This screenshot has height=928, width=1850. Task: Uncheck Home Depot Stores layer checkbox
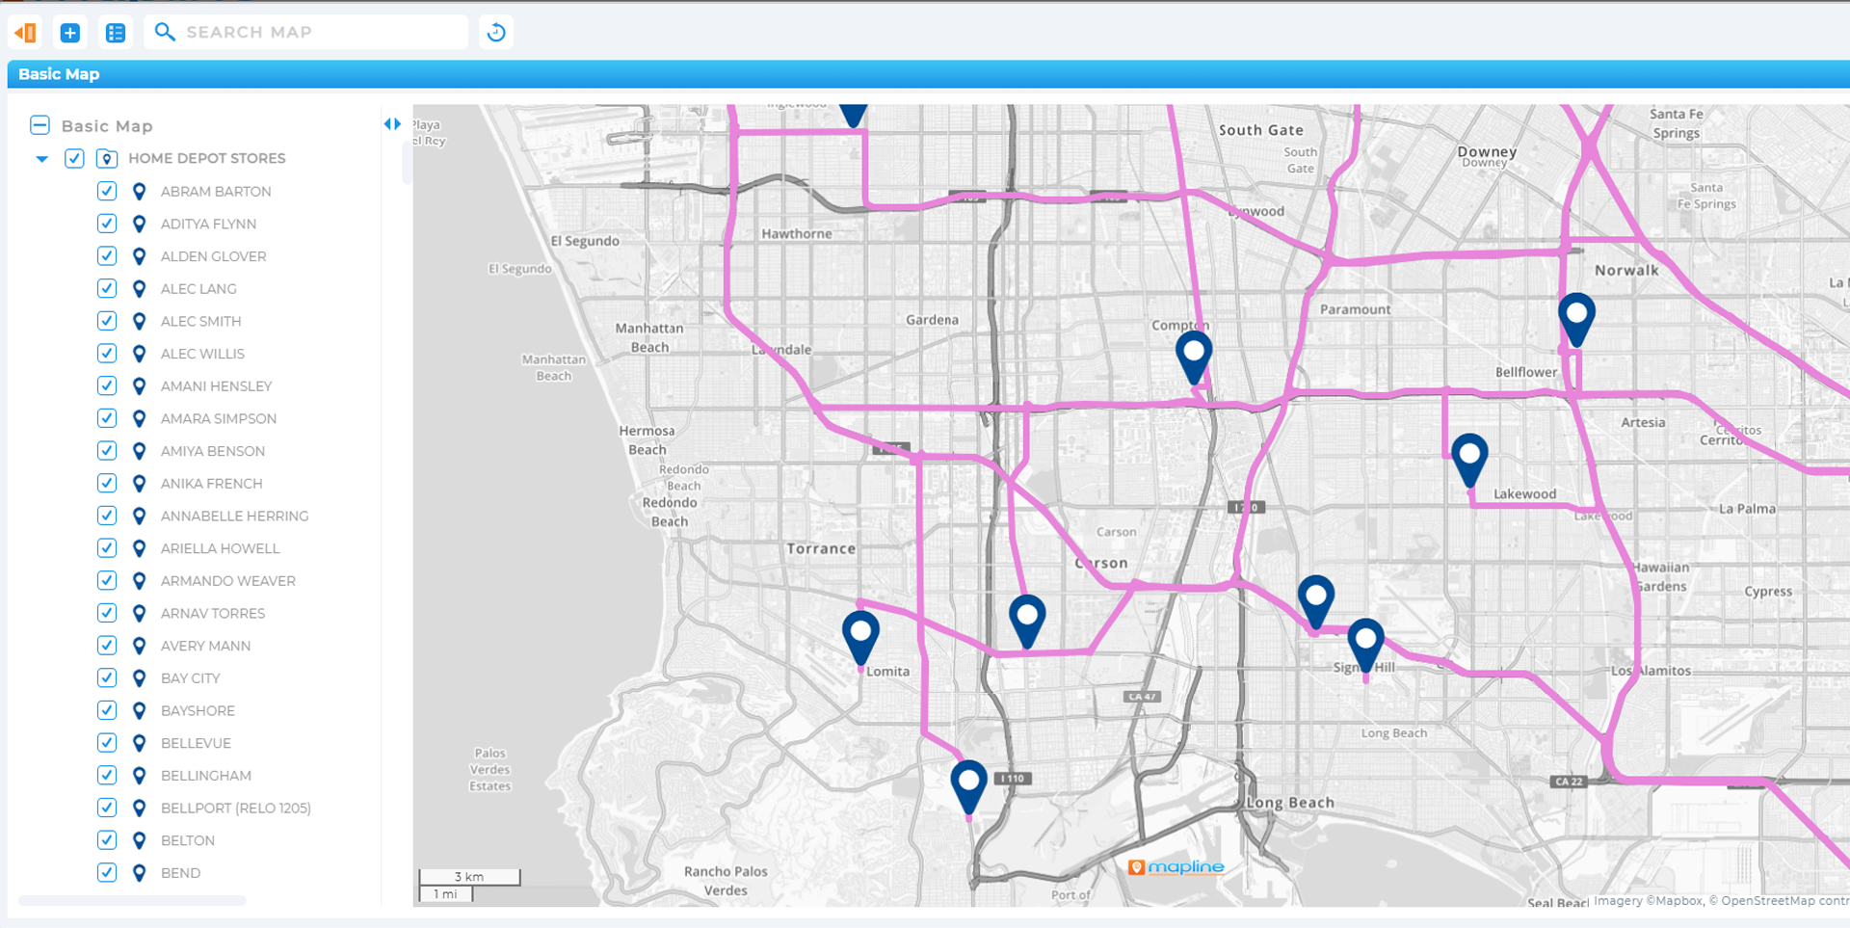pyautogui.click(x=74, y=158)
